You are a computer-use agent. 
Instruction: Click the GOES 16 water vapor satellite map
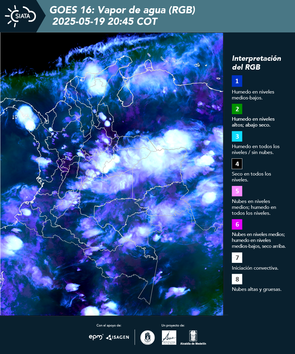tap(112, 174)
